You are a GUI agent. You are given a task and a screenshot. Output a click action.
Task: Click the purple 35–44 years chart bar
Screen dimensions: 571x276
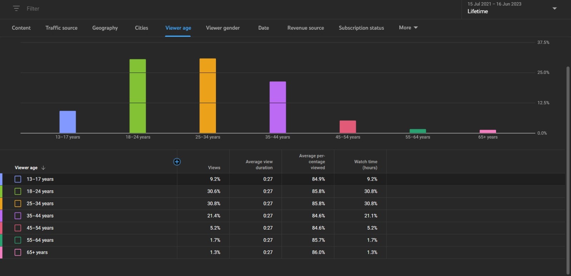277,107
